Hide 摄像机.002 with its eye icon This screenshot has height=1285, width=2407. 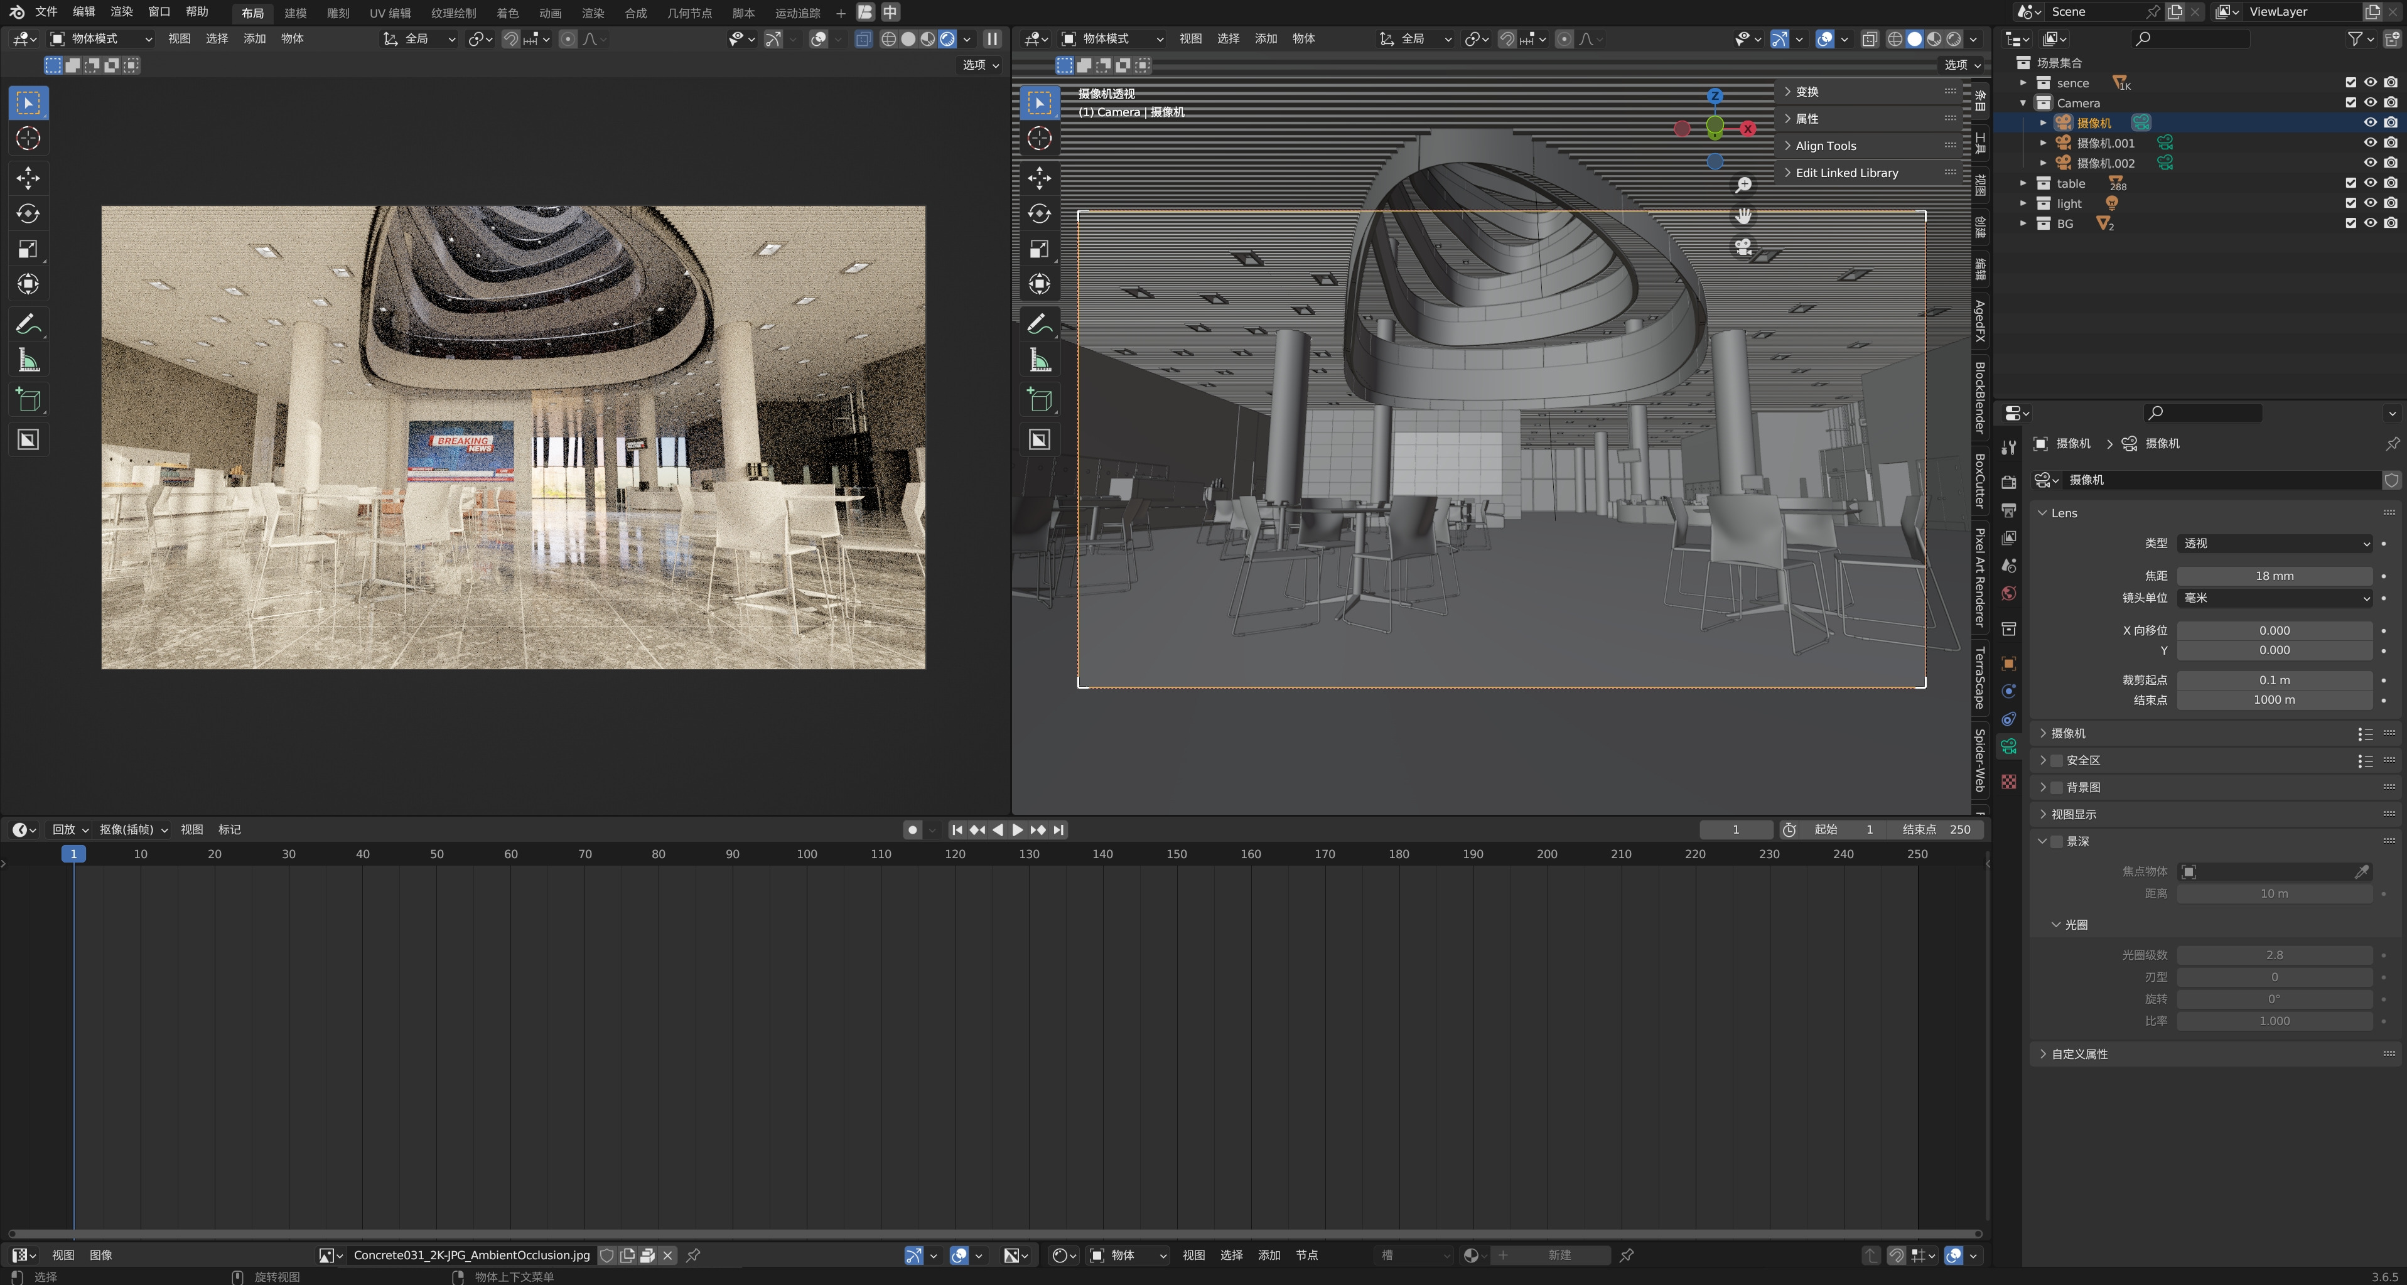click(x=2369, y=163)
